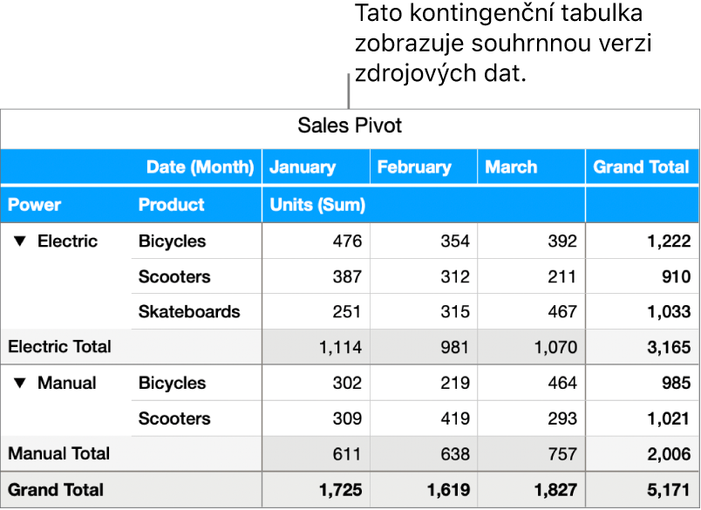Select the Manual Scooters February value 419
Image resolution: width=701 pixels, height=510 pixels.
point(453,418)
